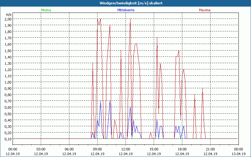Viewport: 251px width, 157px height.
Task: Select the 06:00 time axis label
Action: click(x=69, y=149)
